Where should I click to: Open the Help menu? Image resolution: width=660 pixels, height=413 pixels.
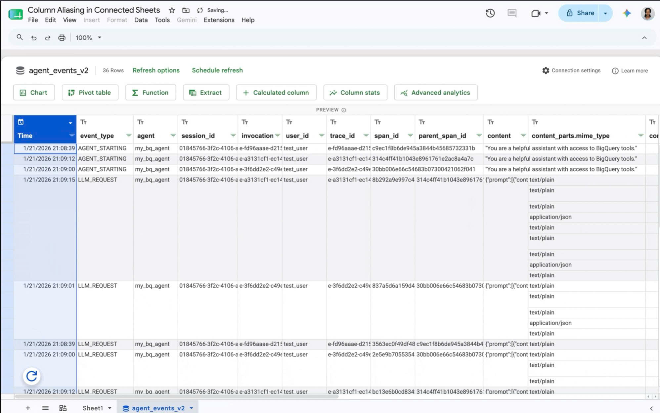(x=248, y=20)
